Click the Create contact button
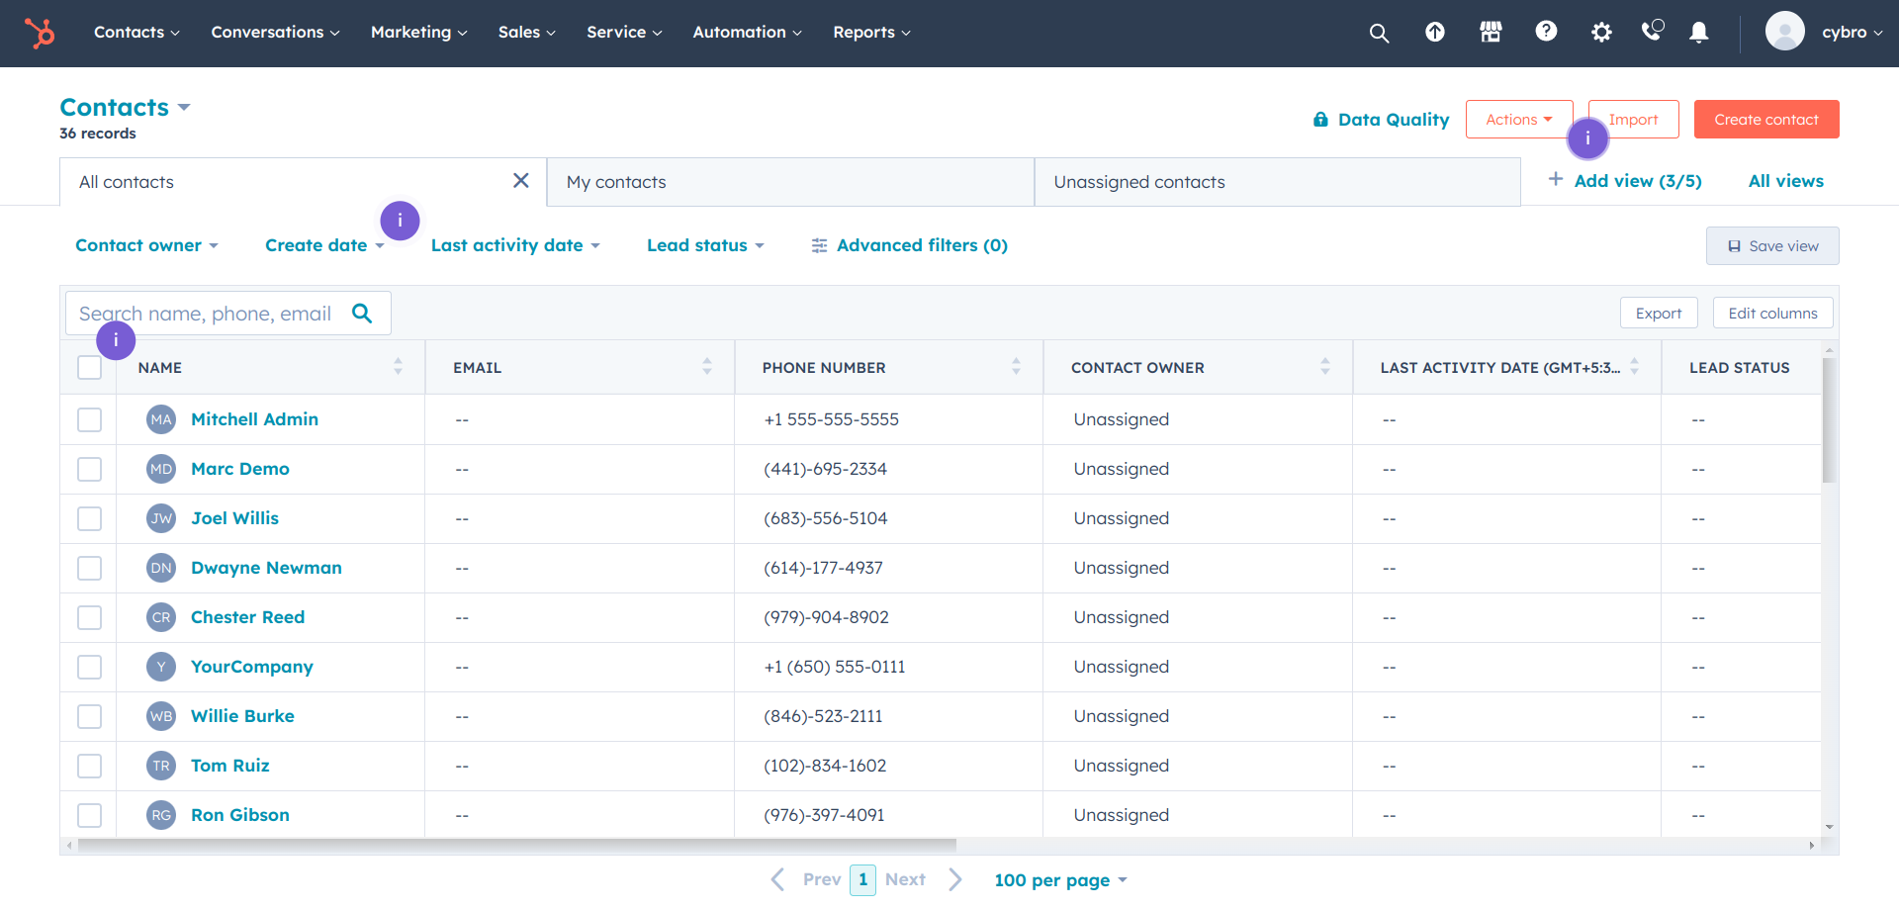The height and width of the screenshot is (910, 1899). point(1765,120)
